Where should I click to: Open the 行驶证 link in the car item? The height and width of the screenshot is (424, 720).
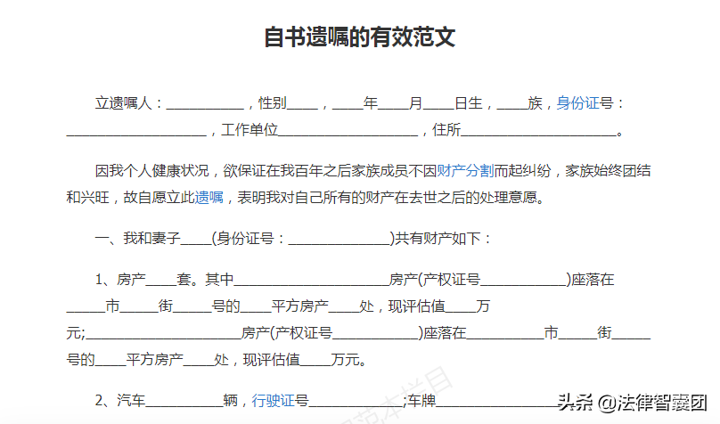coord(273,401)
